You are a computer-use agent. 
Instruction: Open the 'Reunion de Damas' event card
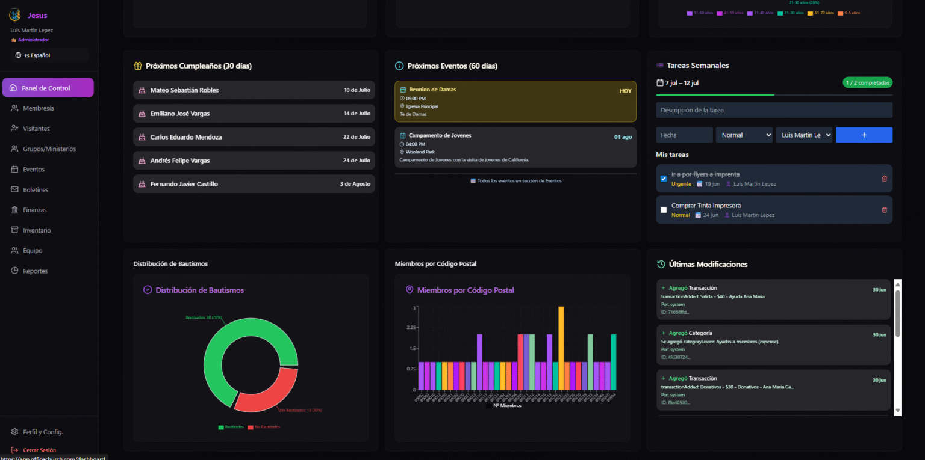pyautogui.click(x=515, y=102)
